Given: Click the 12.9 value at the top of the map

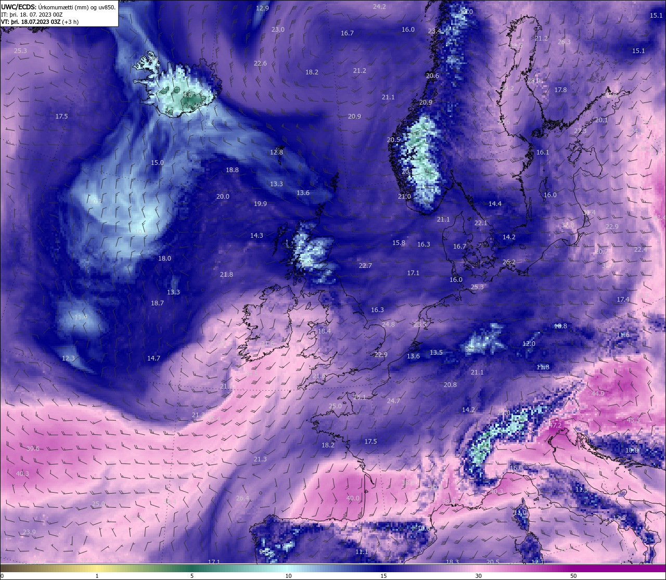Looking at the screenshot, I should [x=262, y=8].
